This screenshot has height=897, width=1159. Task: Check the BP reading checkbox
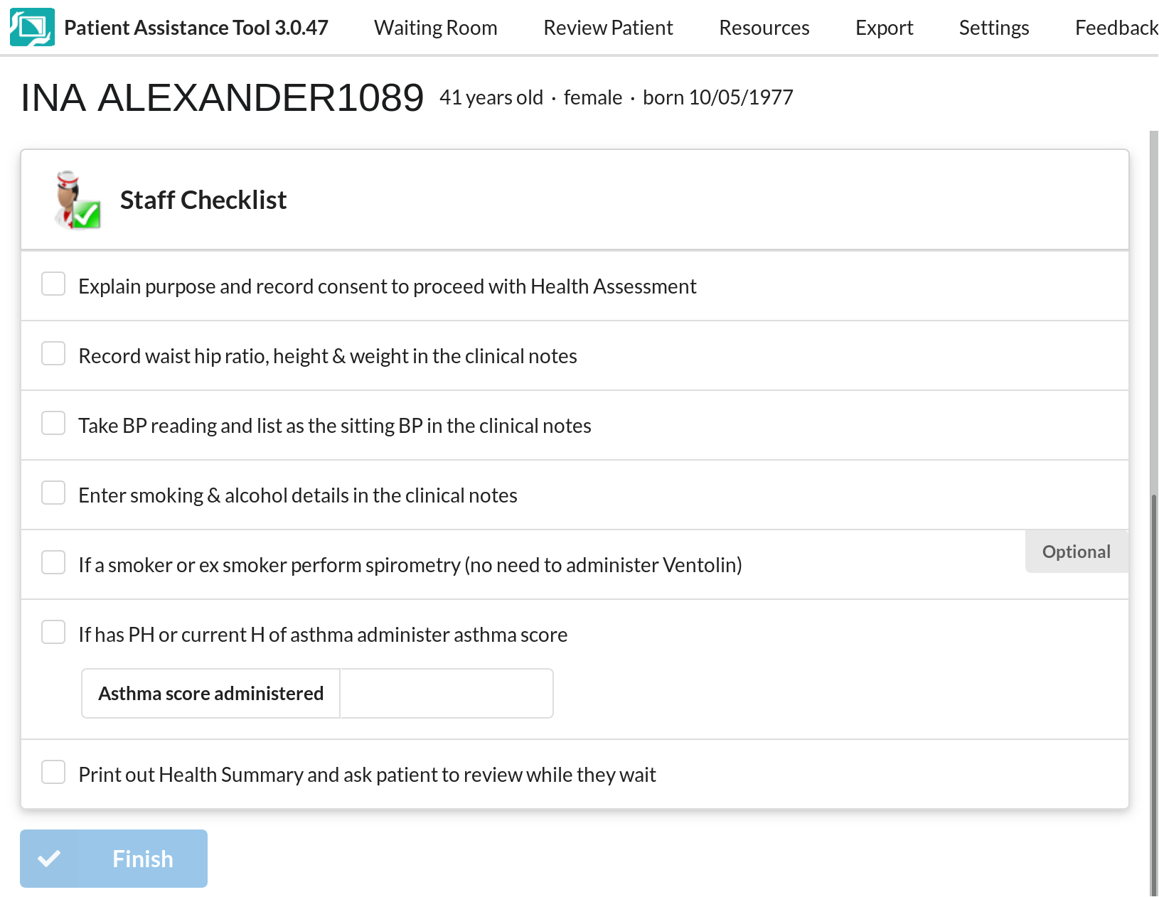[x=53, y=423]
